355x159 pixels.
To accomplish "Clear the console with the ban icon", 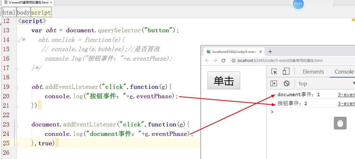I will (x=286, y=83).
